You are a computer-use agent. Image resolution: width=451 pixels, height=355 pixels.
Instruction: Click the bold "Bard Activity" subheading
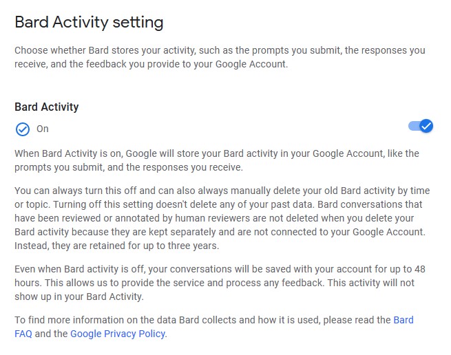click(47, 107)
